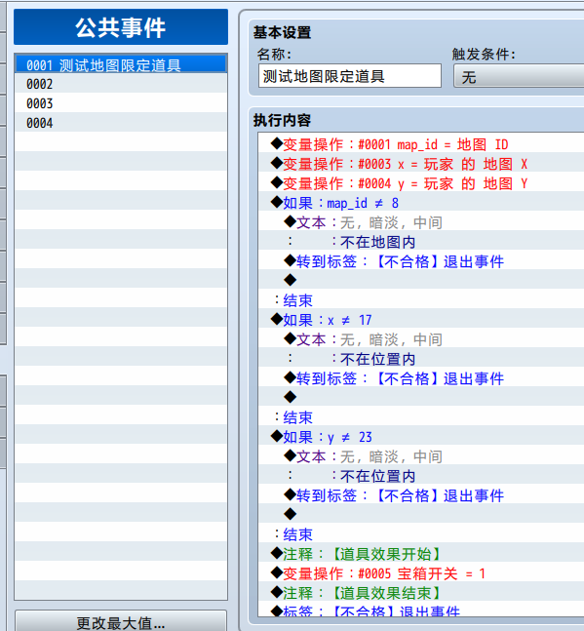
Task: Click the 名称 name input field
Action: [349, 76]
